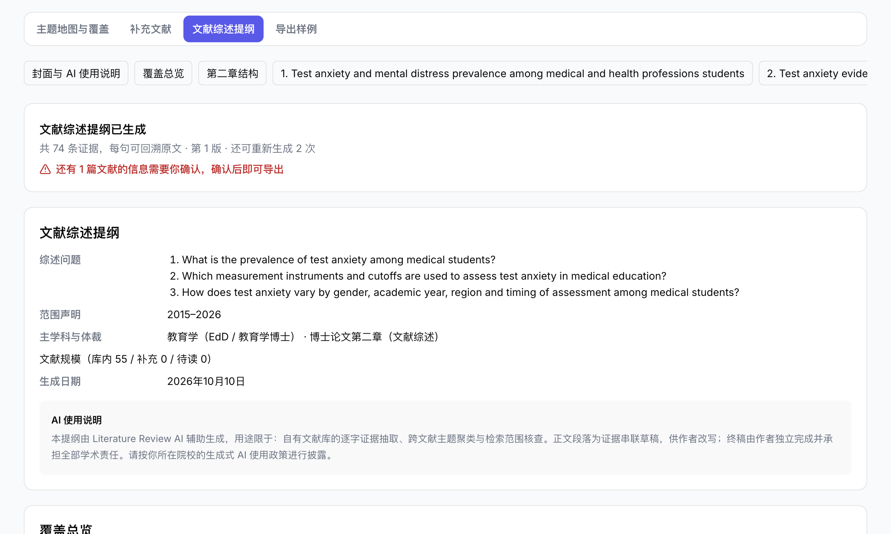This screenshot has width=891, height=534.
Task: Click the warning 还有 1 篇文献的信息需要你确认
Action: tap(170, 169)
